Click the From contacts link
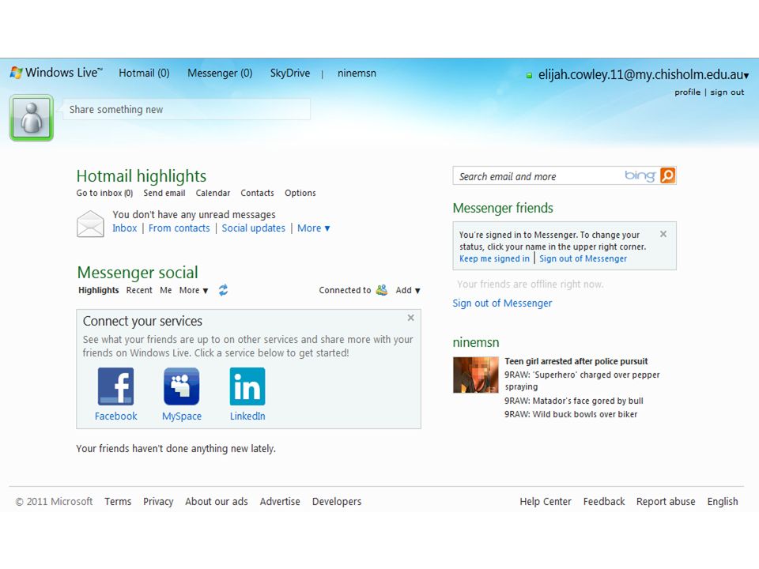Screen dimensions: 759x569 click(x=179, y=228)
